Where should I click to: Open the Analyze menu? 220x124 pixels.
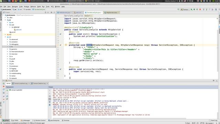coord(26,7)
